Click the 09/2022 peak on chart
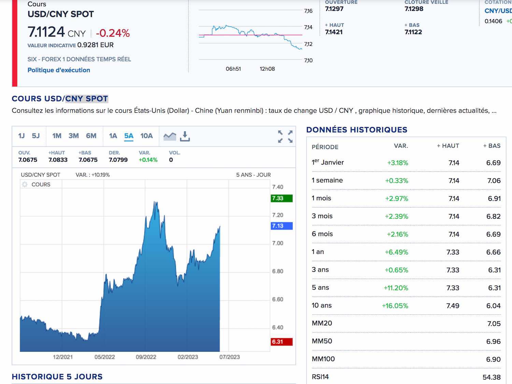This screenshot has height=384, width=512. pos(156,204)
